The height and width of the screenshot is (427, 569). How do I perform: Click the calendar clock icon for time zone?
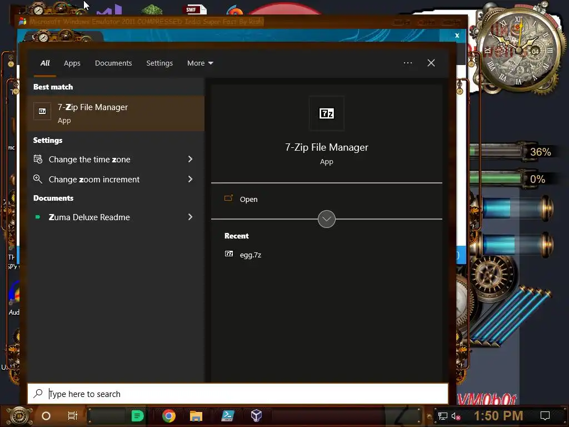pyautogui.click(x=38, y=159)
